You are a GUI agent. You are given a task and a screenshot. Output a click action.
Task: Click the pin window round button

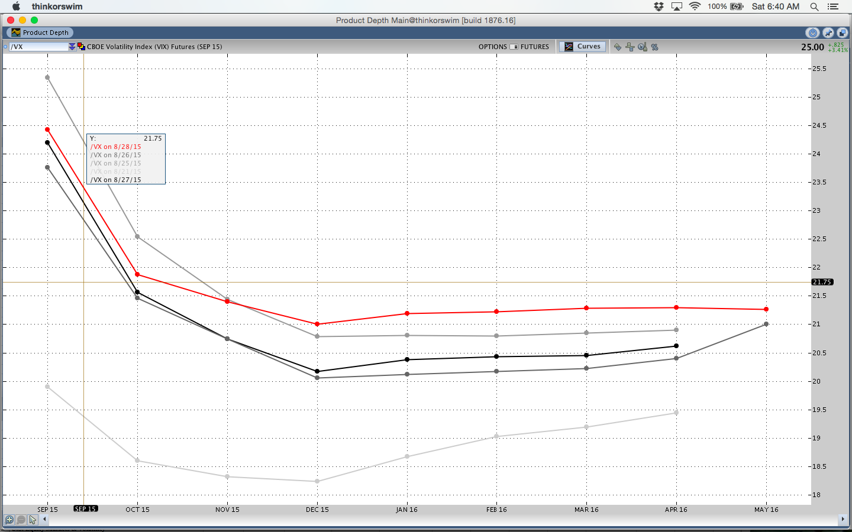828,33
